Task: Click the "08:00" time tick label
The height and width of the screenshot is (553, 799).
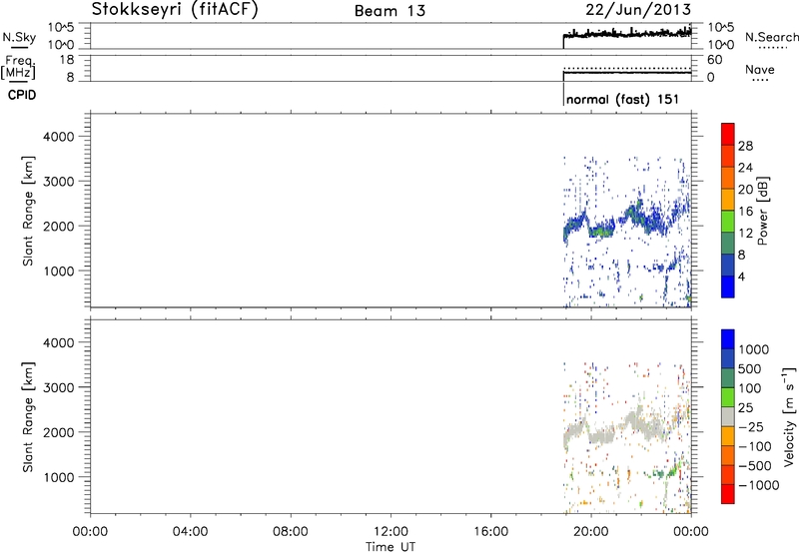Action: pos(291,532)
